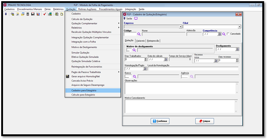The width and height of the screenshot is (268, 140).
Task: Focus the Código input field
Action: (130, 34)
